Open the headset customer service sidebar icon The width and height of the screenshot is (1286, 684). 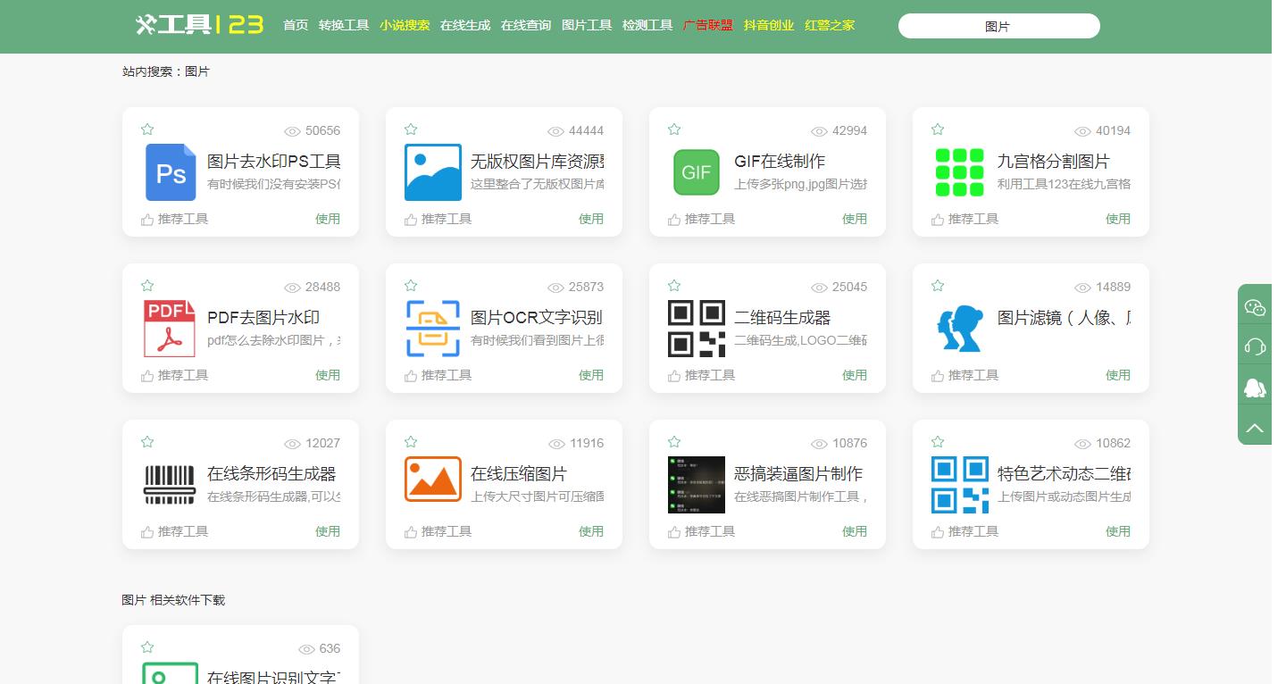click(x=1254, y=346)
